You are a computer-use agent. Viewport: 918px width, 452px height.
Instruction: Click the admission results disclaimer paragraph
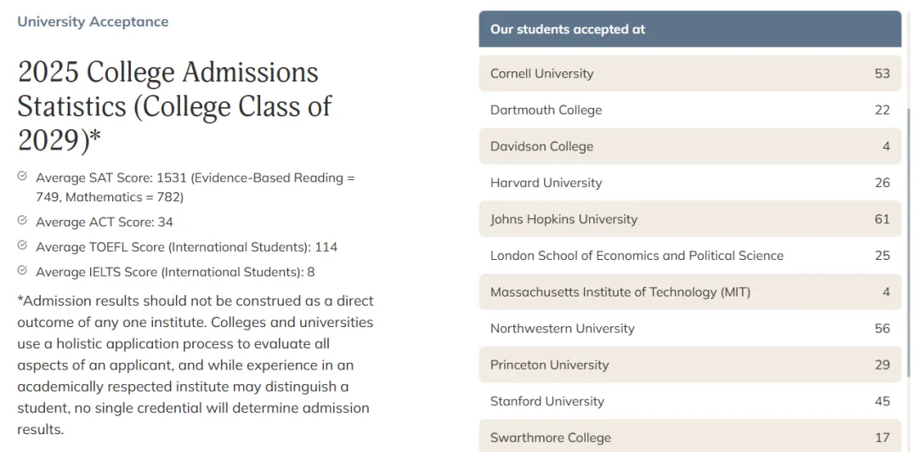click(x=195, y=364)
